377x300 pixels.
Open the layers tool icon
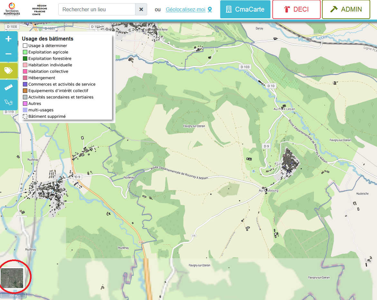(x=9, y=102)
